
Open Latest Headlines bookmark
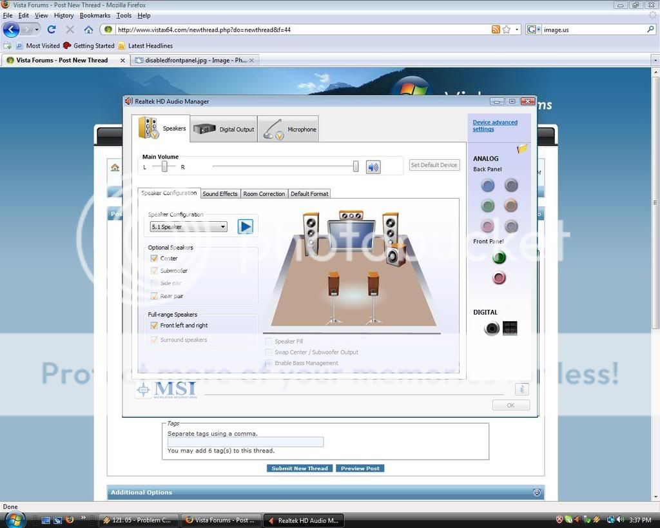click(x=146, y=46)
